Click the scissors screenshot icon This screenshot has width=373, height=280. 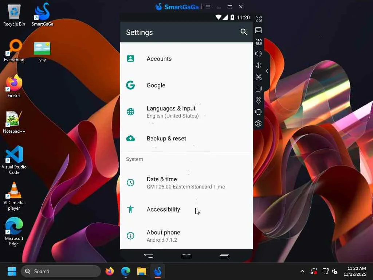click(x=259, y=77)
